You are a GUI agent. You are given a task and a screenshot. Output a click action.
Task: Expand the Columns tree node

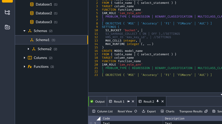click(x=24, y=58)
